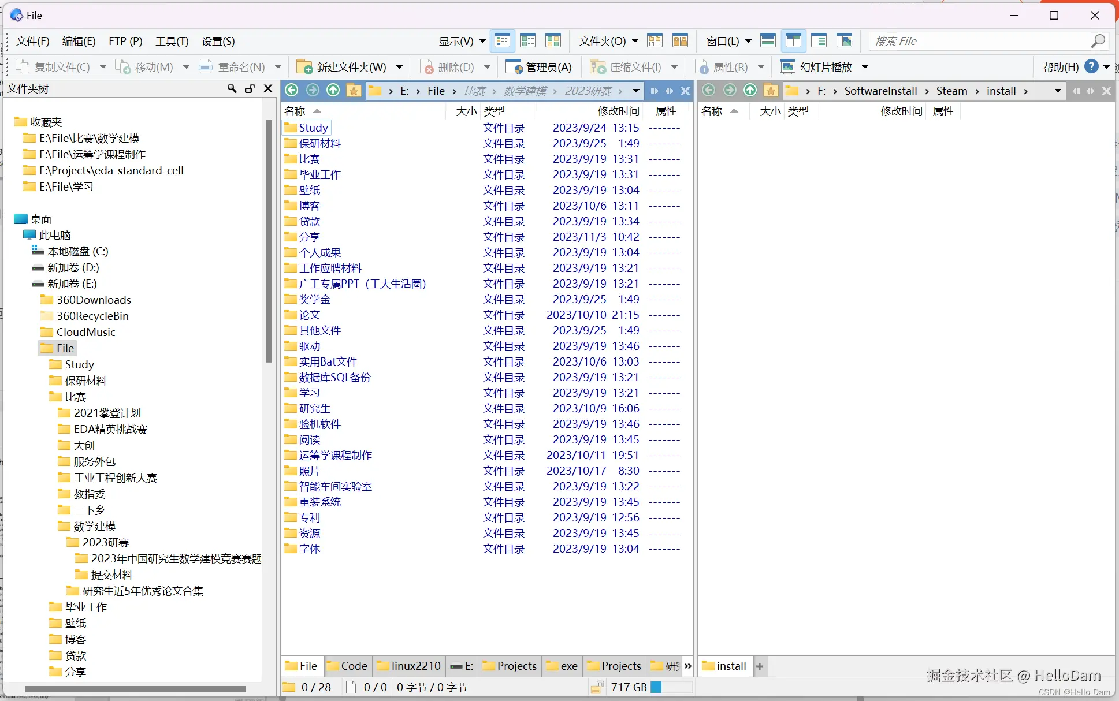Switch to the linux2210 tab

tap(408, 666)
